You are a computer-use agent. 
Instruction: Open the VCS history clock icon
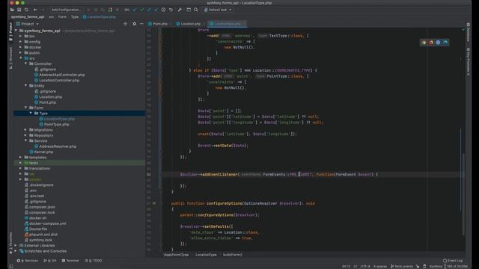tap(163, 10)
